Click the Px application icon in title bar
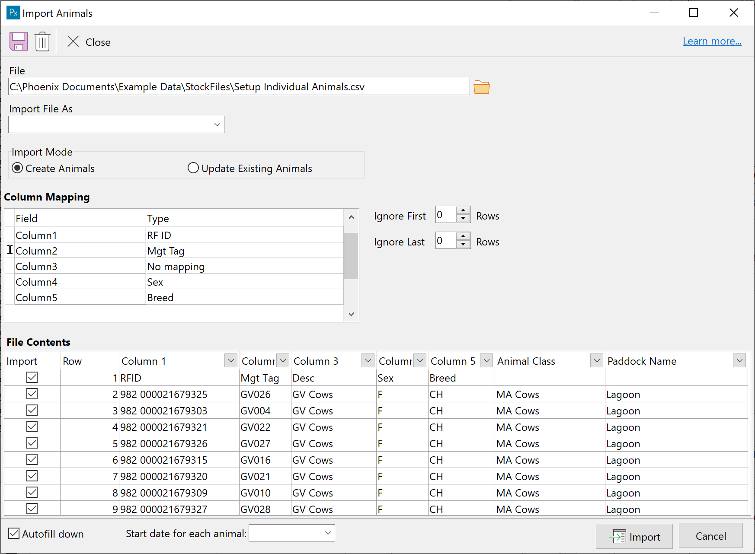The image size is (755, 554). [13, 13]
